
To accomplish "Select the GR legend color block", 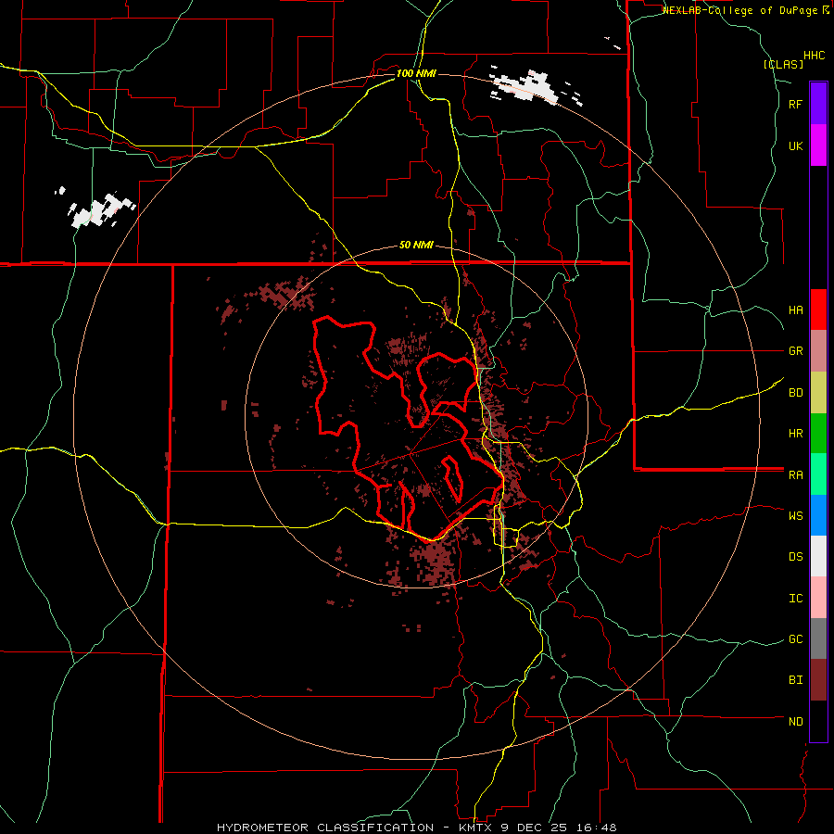I will click(x=818, y=351).
